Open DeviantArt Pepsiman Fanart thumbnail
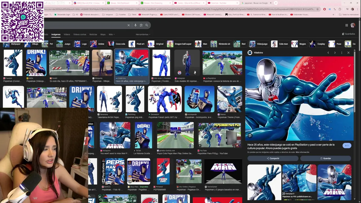The image size is (361, 203). coord(165,99)
